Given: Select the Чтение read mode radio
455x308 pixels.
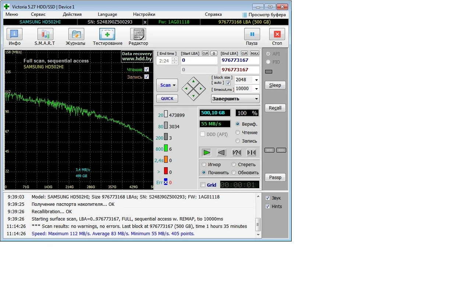Looking at the screenshot, I should tap(238, 133).
